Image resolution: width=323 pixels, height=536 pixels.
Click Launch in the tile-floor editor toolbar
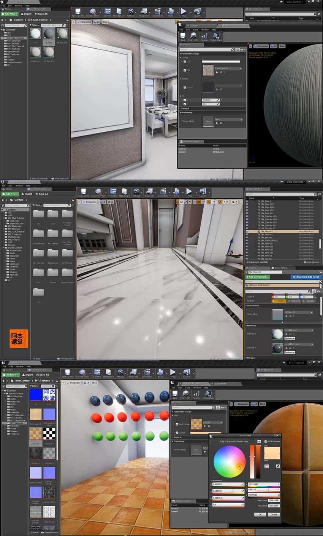[187, 373]
